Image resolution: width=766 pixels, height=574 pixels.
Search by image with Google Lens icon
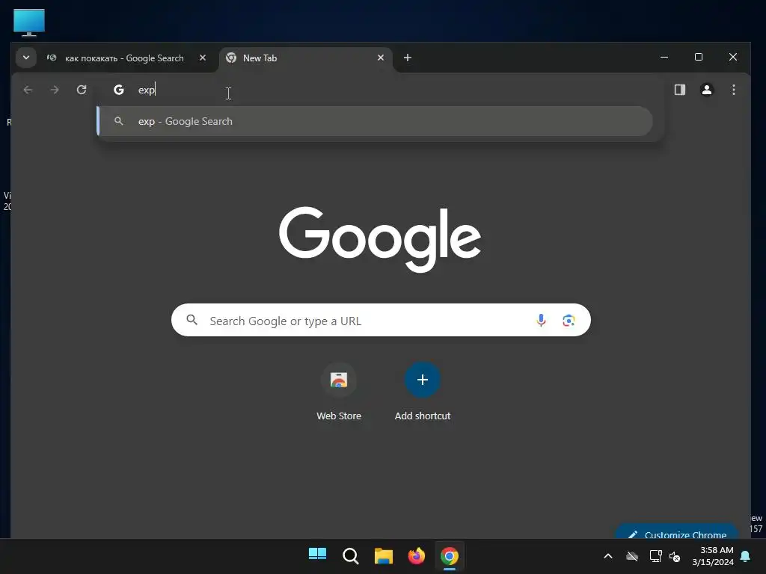click(x=569, y=320)
